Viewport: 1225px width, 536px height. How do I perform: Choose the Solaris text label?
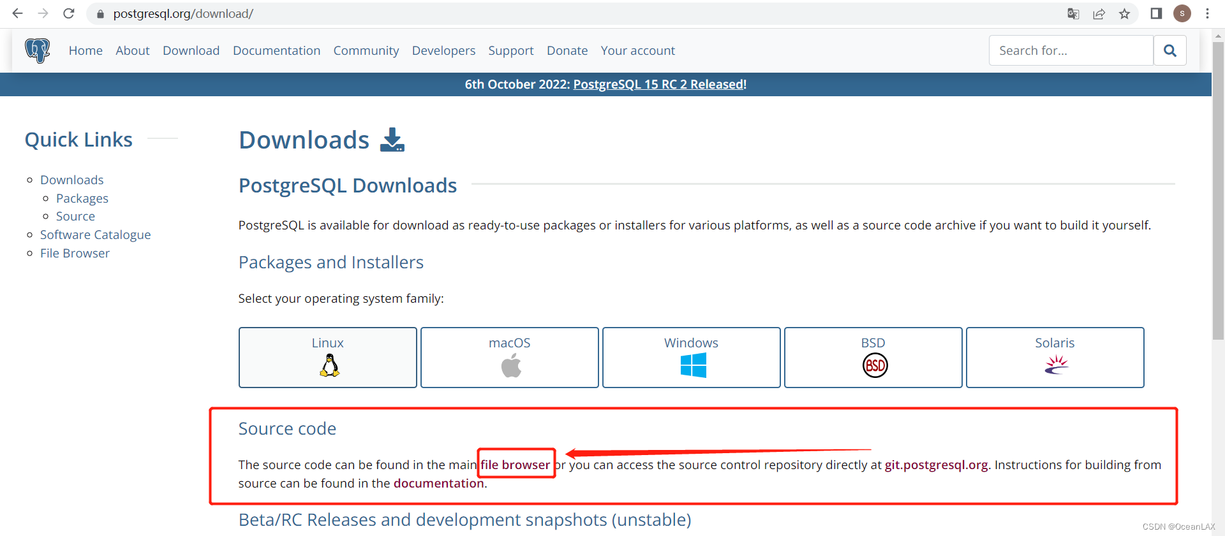[x=1055, y=343]
